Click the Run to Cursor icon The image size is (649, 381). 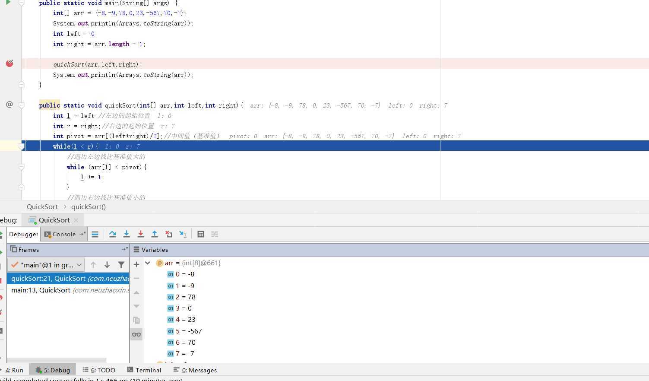(x=183, y=234)
